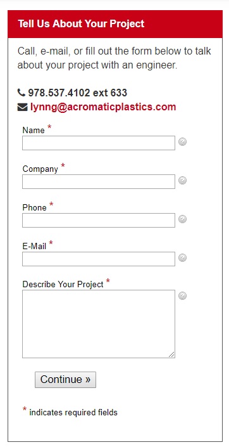Screen dimensions: 229x447
Task: Focus the Phone input field
Action: [99, 220]
